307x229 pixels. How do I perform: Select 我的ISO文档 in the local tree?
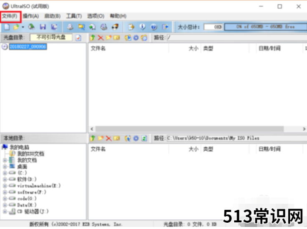tap(30, 154)
